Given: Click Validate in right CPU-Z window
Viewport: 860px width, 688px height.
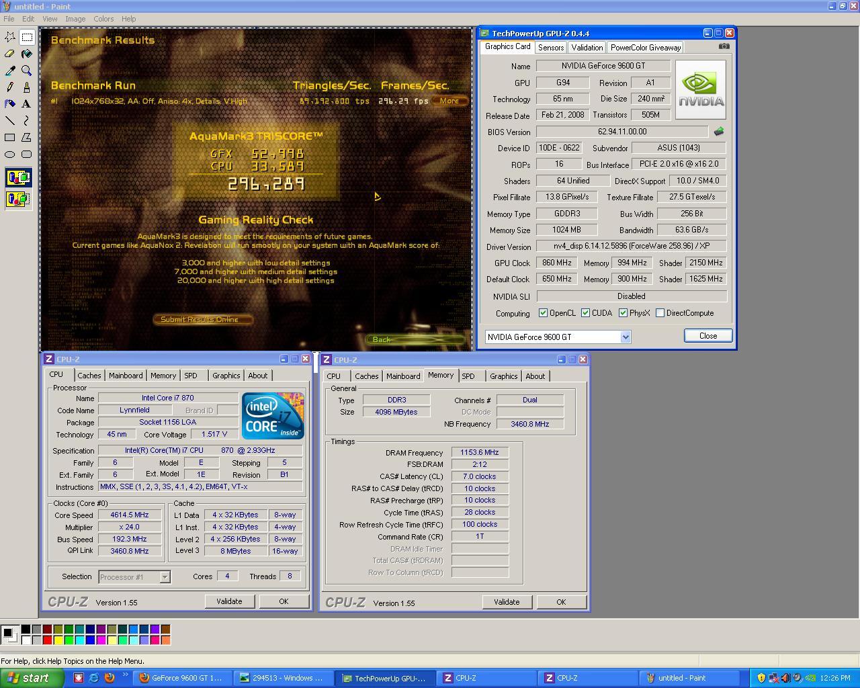Looking at the screenshot, I should click(x=507, y=602).
